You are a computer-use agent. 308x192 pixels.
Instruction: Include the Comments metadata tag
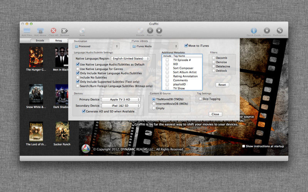167,80
